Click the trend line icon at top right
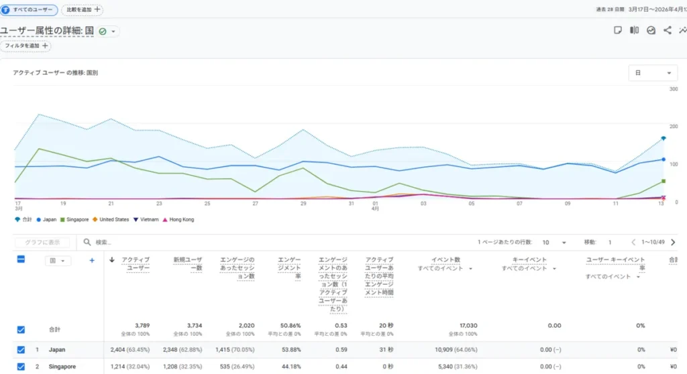This screenshot has width=687, height=374. 682,30
